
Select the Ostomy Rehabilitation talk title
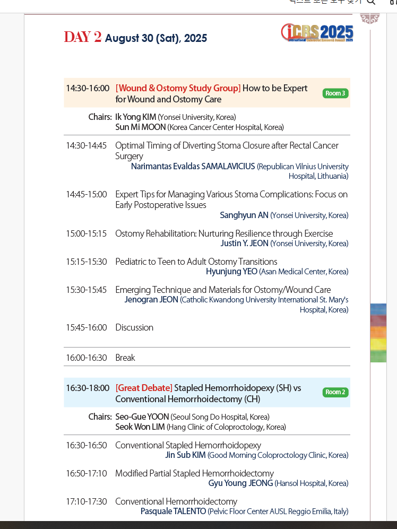click(x=224, y=233)
